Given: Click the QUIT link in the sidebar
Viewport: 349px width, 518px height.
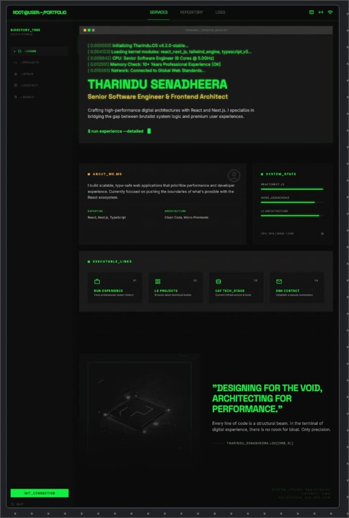Looking at the screenshot, I should 20,504.
